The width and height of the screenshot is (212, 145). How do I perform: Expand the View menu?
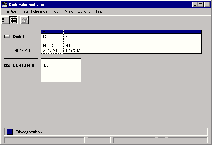pyautogui.click(x=69, y=11)
